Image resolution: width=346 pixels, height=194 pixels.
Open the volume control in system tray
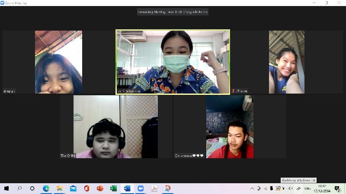[x=291, y=188]
